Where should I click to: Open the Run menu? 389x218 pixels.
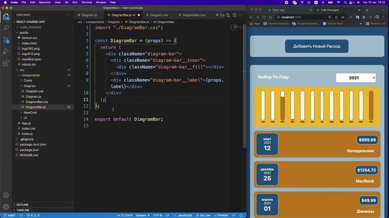[x=75, y=2]
